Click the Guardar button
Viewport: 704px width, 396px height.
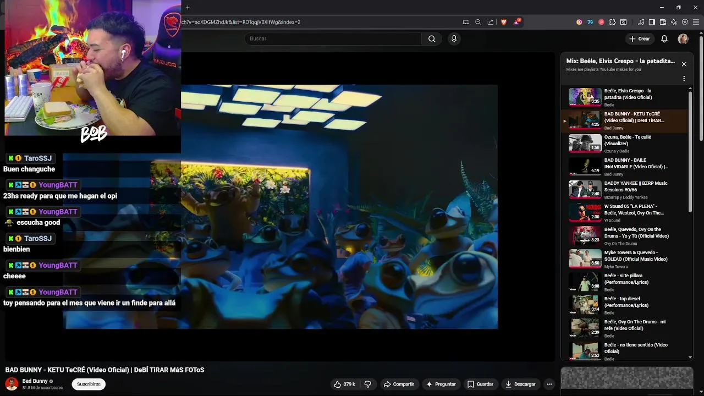coord(480,384)
